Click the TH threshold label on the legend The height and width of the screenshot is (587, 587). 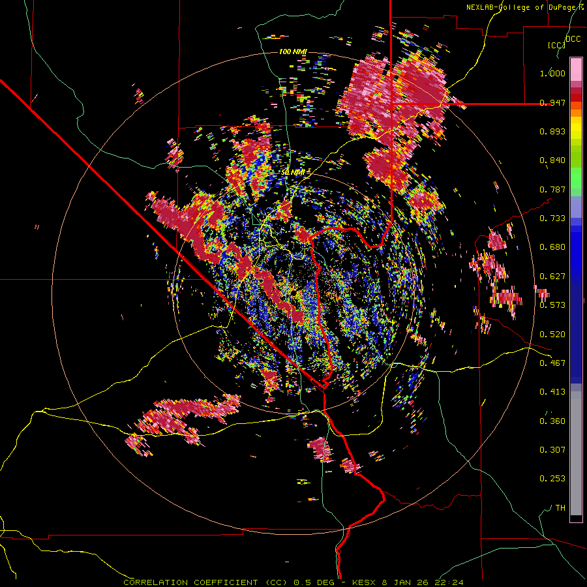560,508
